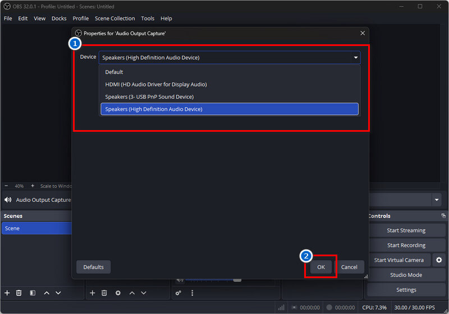Click the CPU: 7.3% status text
This screenshot has width=449, height=314.
point(374,307)
